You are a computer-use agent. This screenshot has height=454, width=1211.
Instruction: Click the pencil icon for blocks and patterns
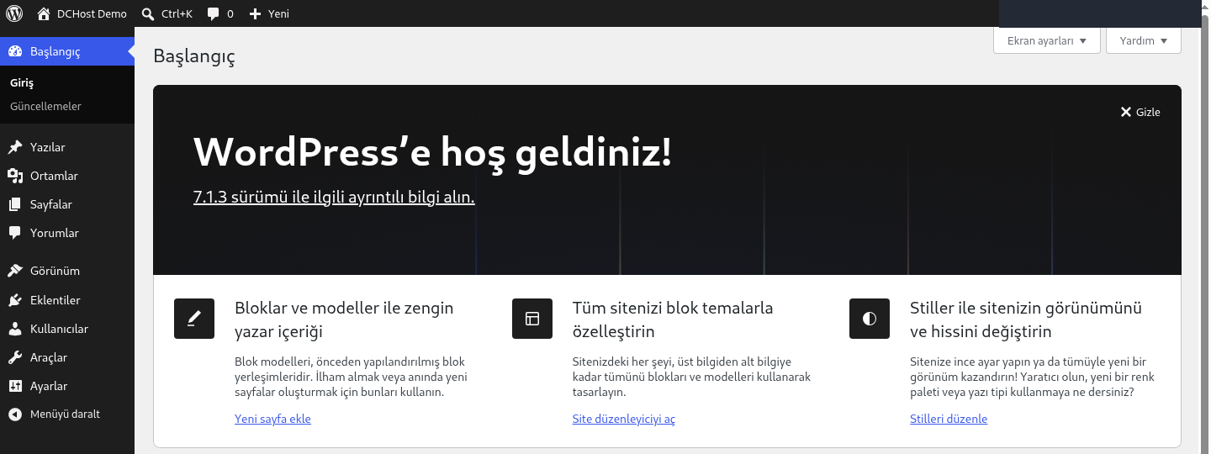(x=194, y=319)
